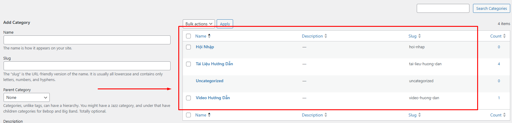Open the Bulk actions dropdown
The image size is (512, 123).
pyautogui.click(x=199, y=24)
